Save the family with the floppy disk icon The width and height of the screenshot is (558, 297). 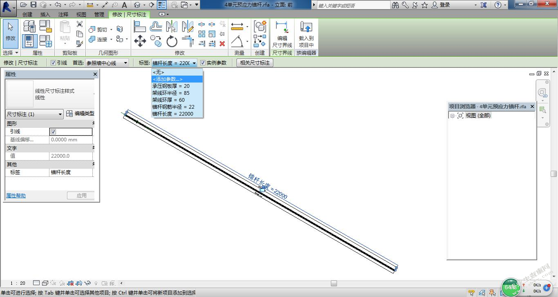[x=33, y=5]
